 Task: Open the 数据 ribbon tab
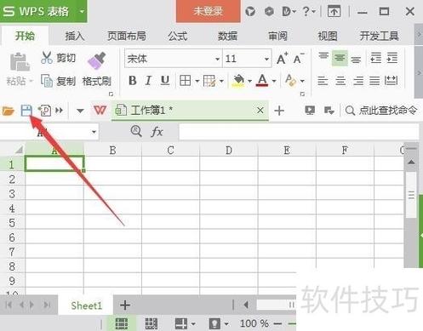(227, 36)
